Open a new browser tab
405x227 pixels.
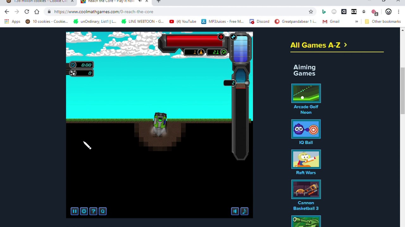coord(159,1)
